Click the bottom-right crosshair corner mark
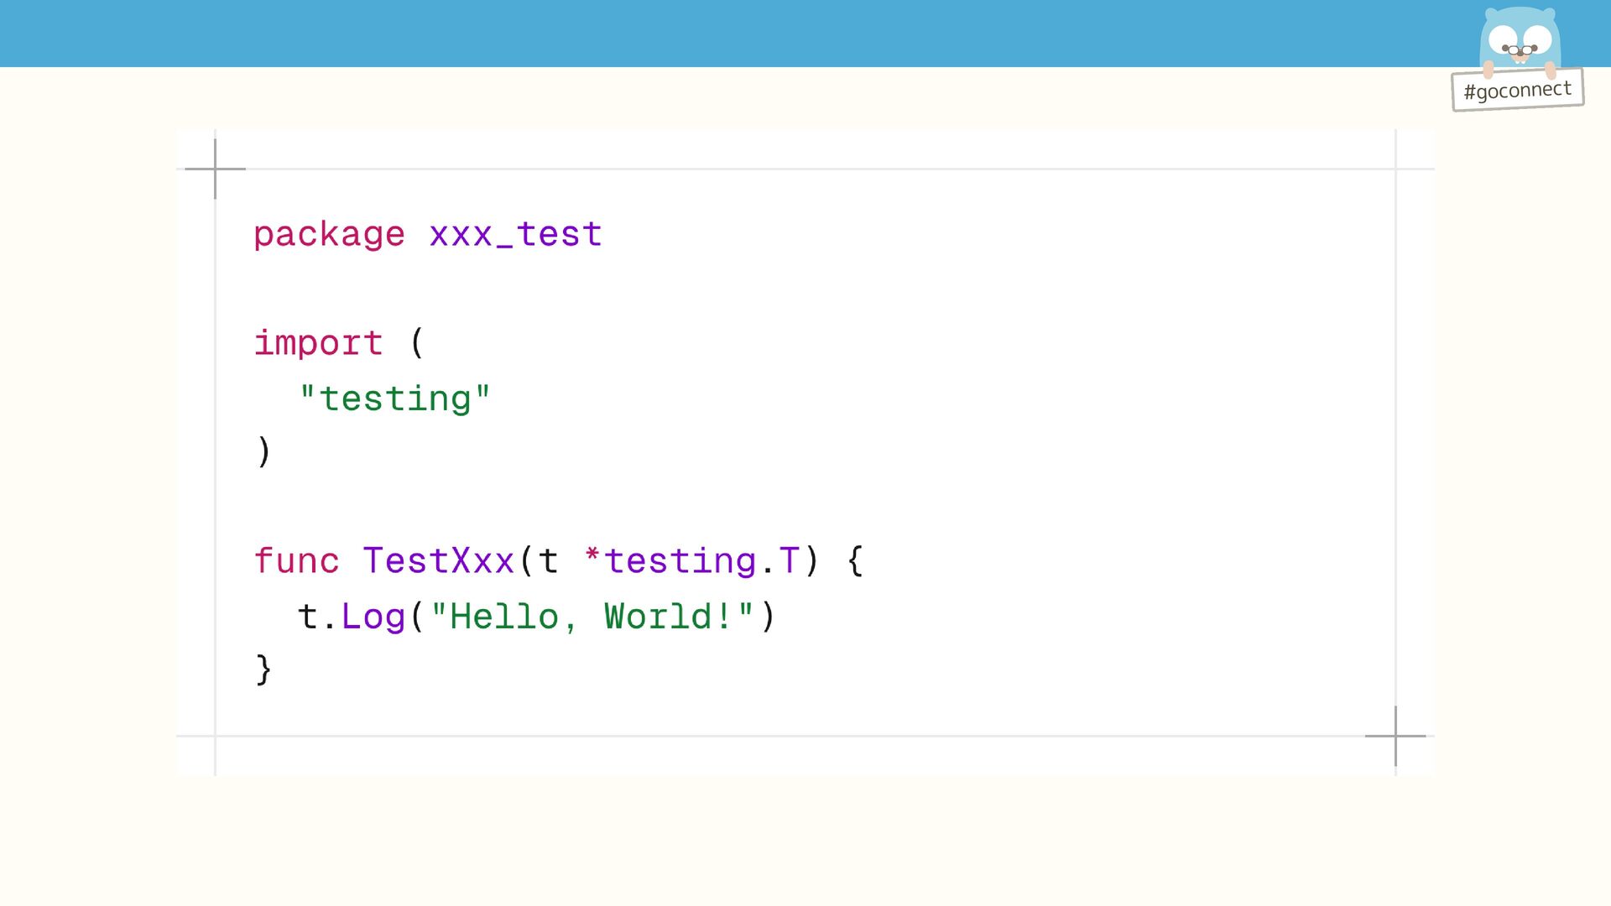1611x906 pixels. coord(1395,736)
